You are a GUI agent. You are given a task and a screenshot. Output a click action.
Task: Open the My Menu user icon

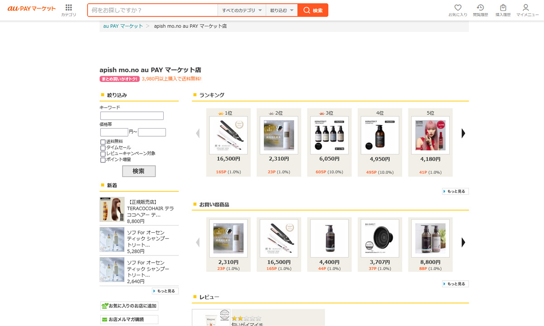point(525,8)
